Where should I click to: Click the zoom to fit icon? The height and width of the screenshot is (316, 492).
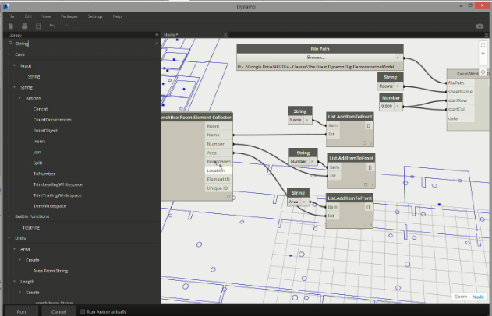click(483, 45)
